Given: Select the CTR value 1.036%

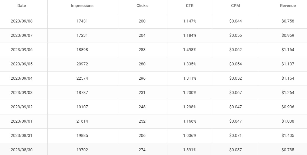Looking at the screenshot, I should pos(190,135).
